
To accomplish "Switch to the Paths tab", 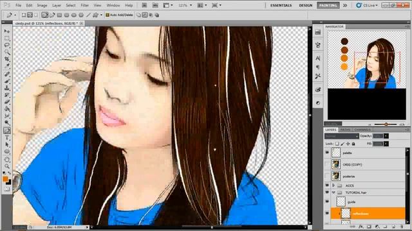I will [x=345, y=130].
